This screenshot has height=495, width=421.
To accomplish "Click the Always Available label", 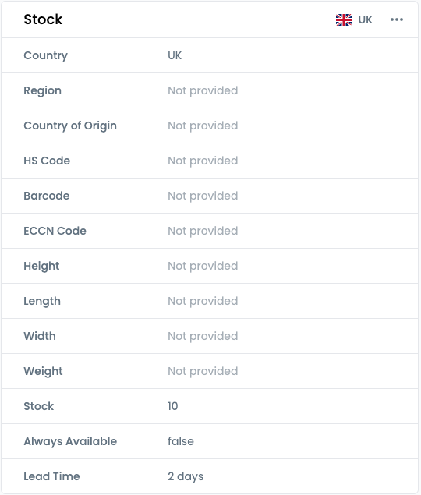I will click(x=70, y=441).
